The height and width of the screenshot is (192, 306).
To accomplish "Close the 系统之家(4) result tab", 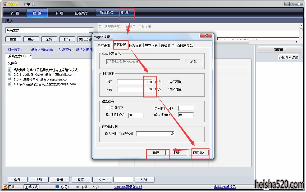I will 30,55.
